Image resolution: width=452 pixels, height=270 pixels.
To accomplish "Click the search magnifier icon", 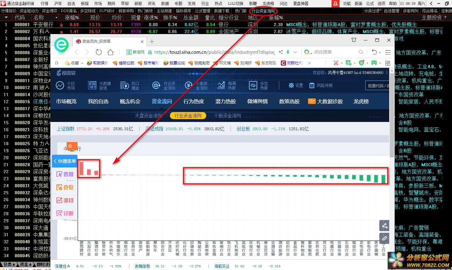I will coord(361,52).
